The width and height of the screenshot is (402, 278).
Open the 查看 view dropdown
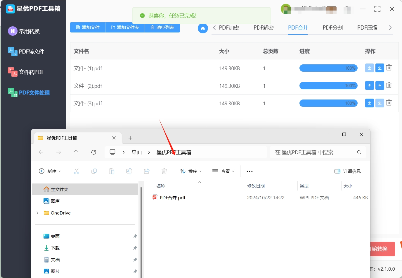(x=223, y=171)
